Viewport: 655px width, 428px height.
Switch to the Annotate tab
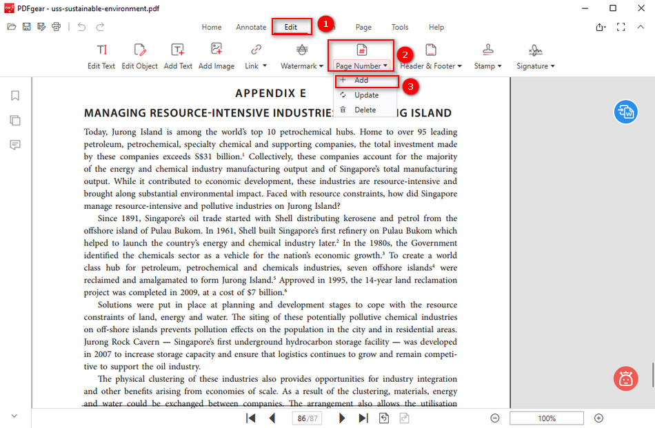[x=251, y=27]
